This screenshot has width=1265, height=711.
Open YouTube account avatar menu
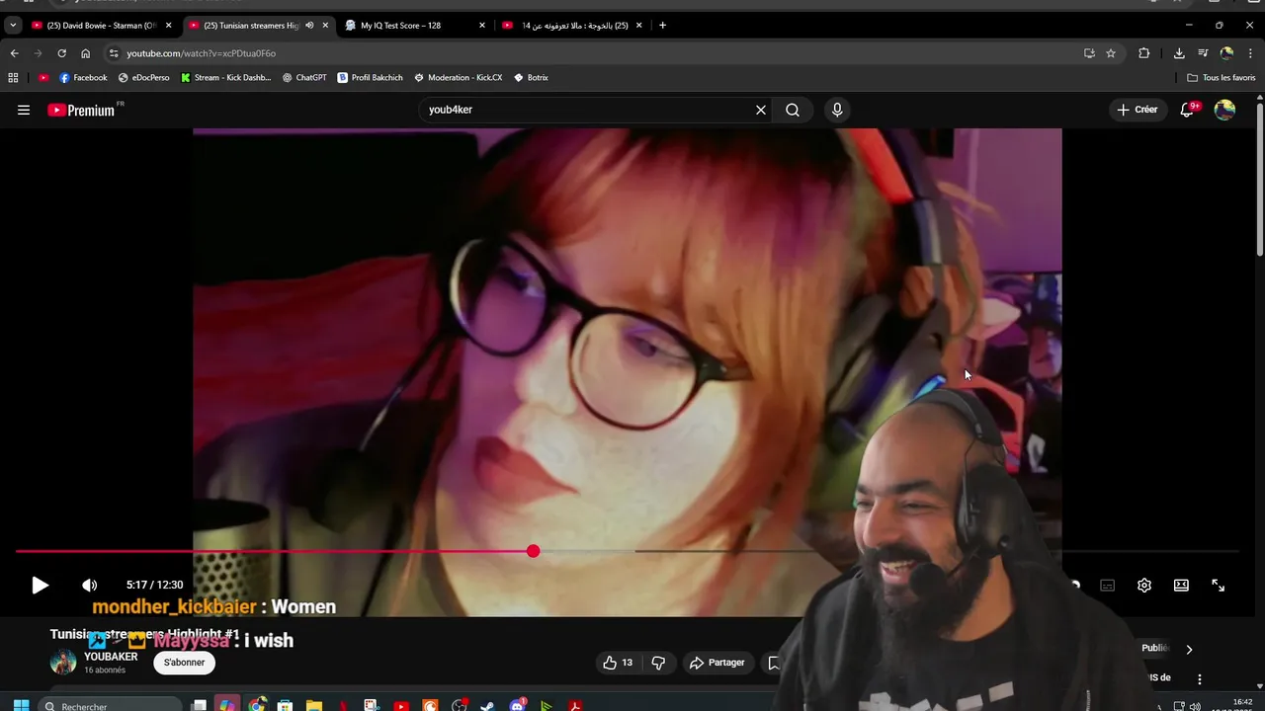[x=1224, y=110]
